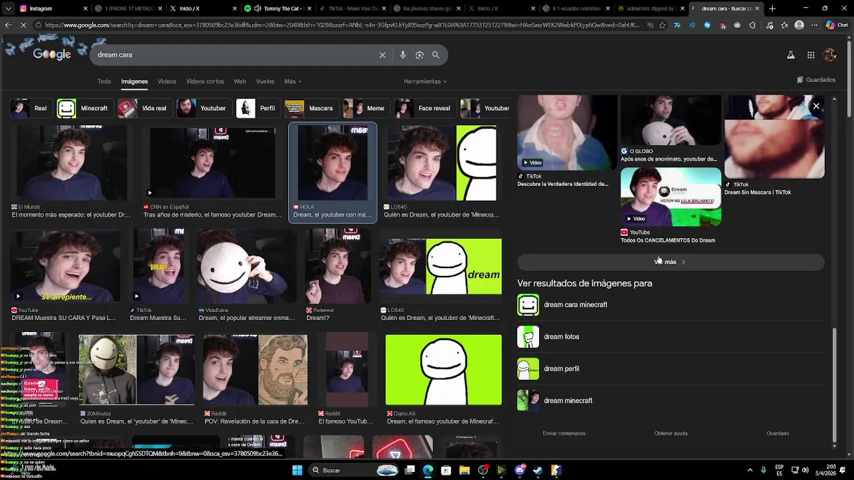Open VidaExtra mask image result
Screen dimensions: 854x480
click(246, 267)
